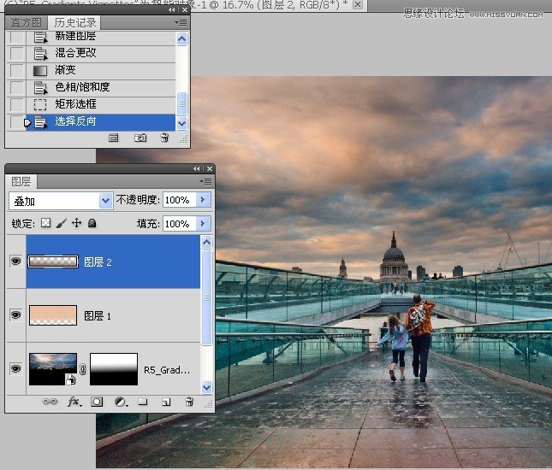Add a layer mask using the mask icon
Screen dimensions: 552x470
(x=97, y=401)
